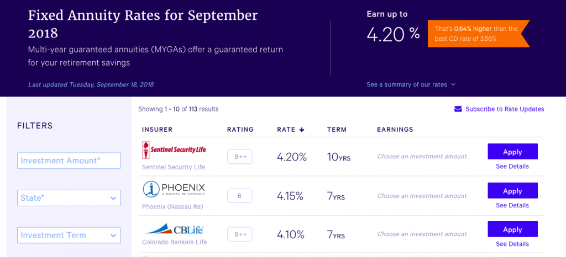Click the Rate column sort arrow
The image size is (566, 257).
[302, 130]
